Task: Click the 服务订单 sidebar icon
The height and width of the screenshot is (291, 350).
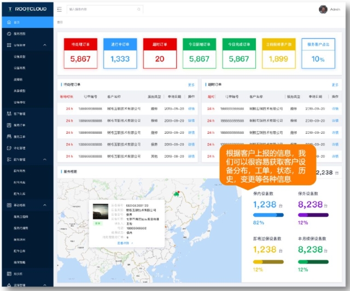Action: [9, 125]
